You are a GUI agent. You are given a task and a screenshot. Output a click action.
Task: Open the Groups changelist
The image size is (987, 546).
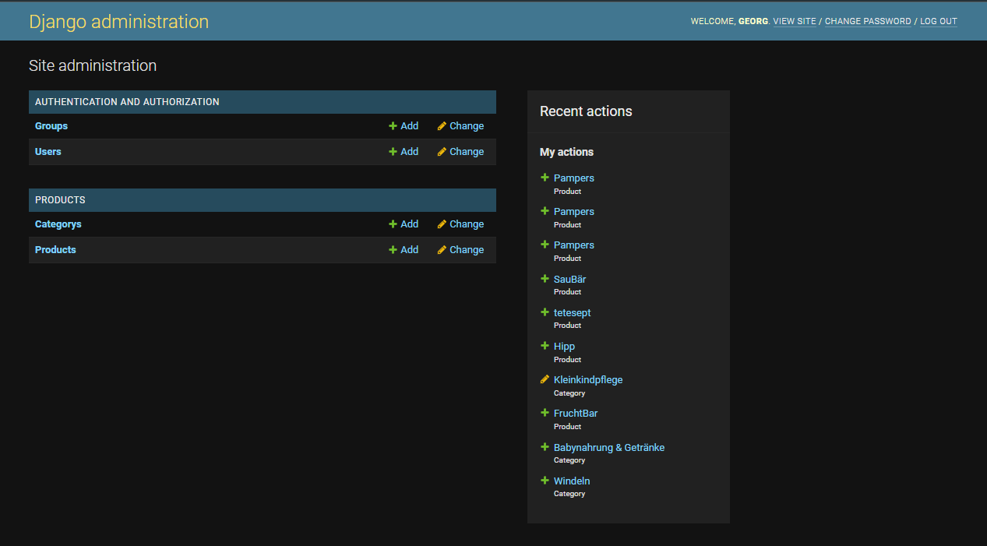(51, 125)
